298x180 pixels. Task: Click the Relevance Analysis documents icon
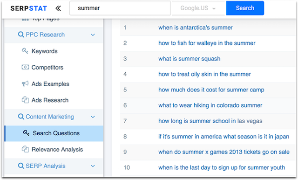tap(25, 149)
